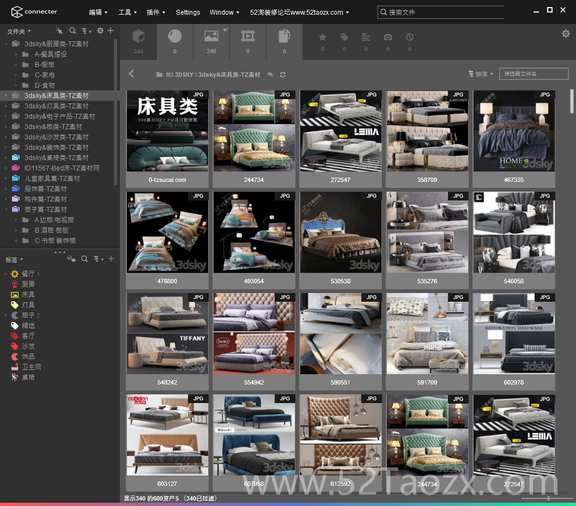Collapse the 柜子篇-TZ素材 folder tree
This screenshot has height=506, width=576.
pyautogui.click(x=6, y=210)
